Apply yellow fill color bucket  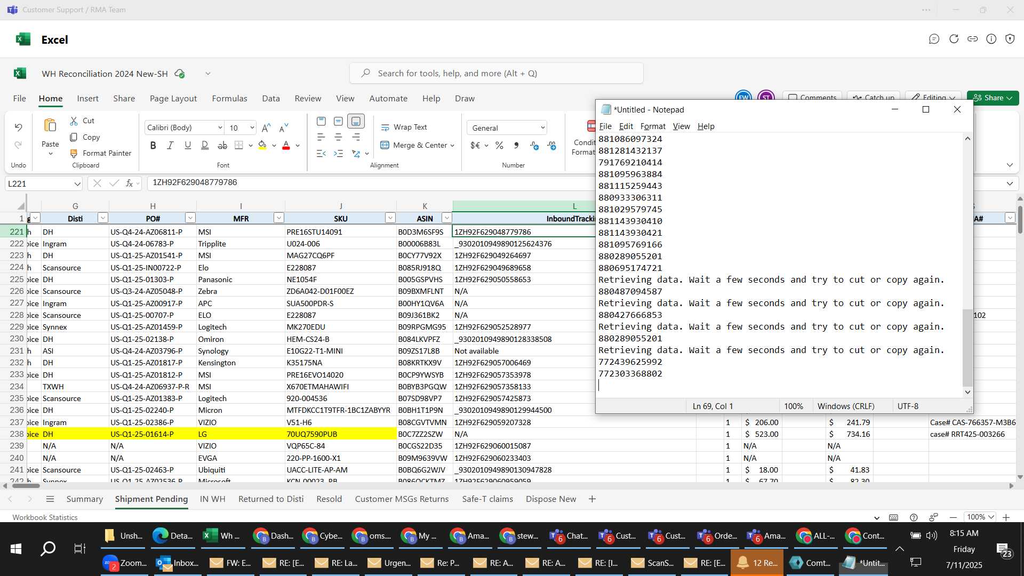tap(262, 145)
